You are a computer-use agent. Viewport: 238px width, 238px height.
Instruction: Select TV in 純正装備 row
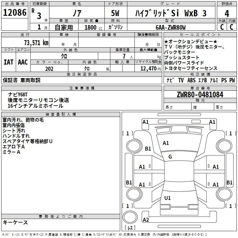pyautogui.click(x=181, y=80)
